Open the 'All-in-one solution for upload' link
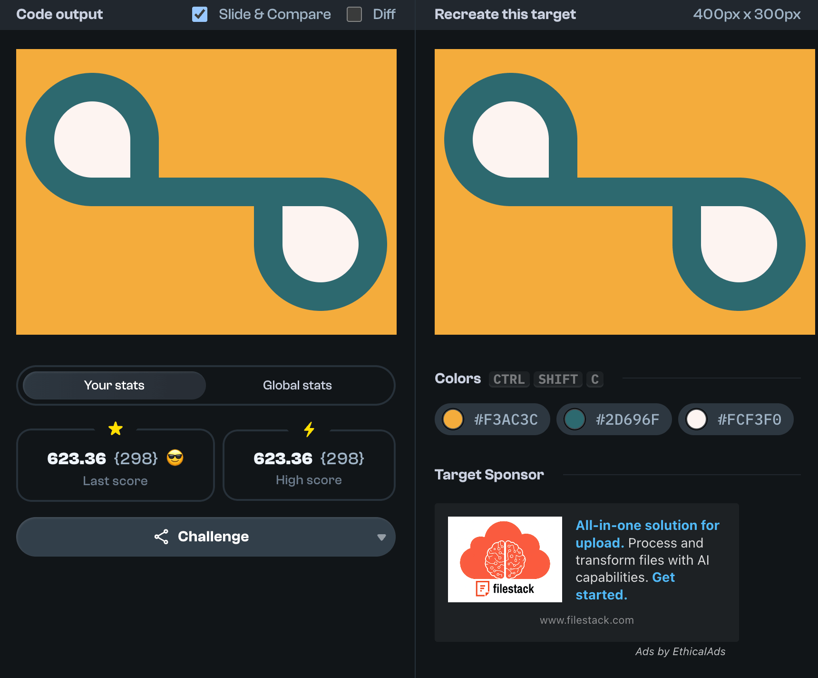 coord(647,526)
